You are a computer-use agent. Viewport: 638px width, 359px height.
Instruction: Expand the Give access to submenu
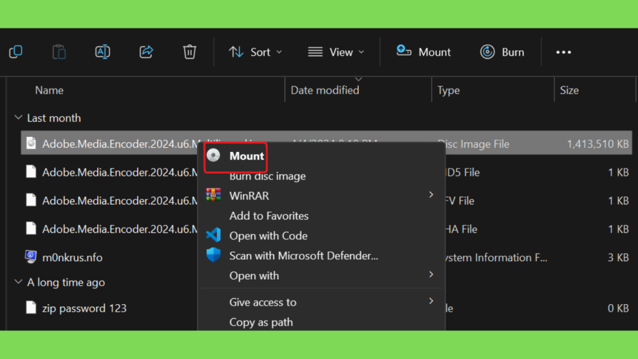[321, 302]
